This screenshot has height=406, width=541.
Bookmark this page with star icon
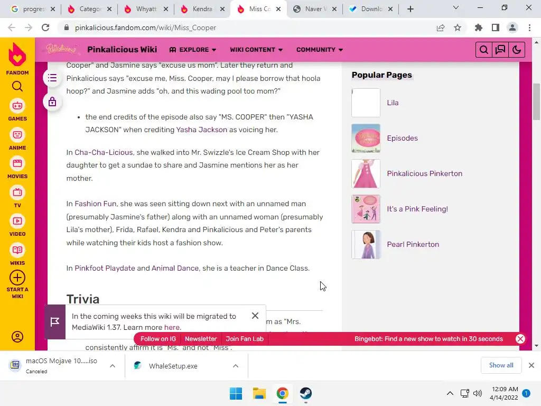(x=458, y=27)
